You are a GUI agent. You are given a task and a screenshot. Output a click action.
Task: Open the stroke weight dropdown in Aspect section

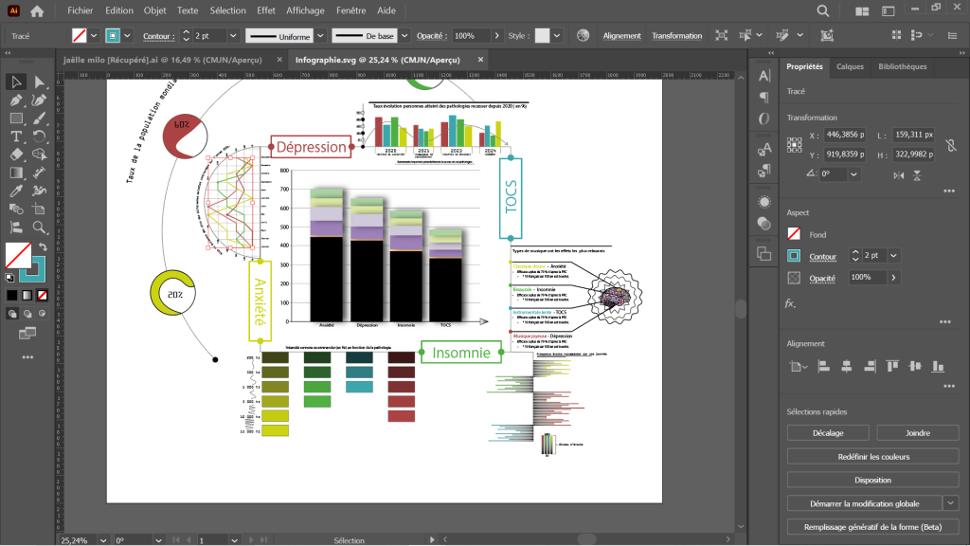tap(894, 256)
